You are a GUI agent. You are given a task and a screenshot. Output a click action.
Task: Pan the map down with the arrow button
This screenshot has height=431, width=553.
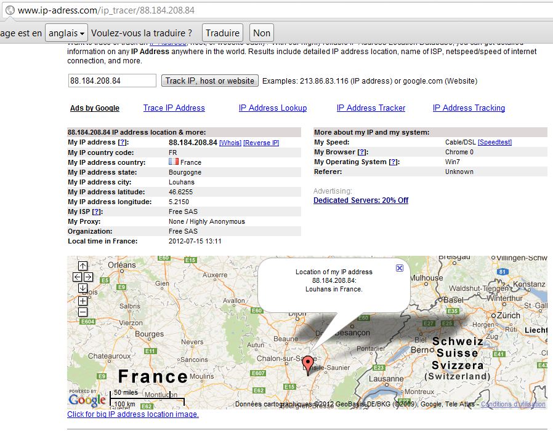[83, 288]
